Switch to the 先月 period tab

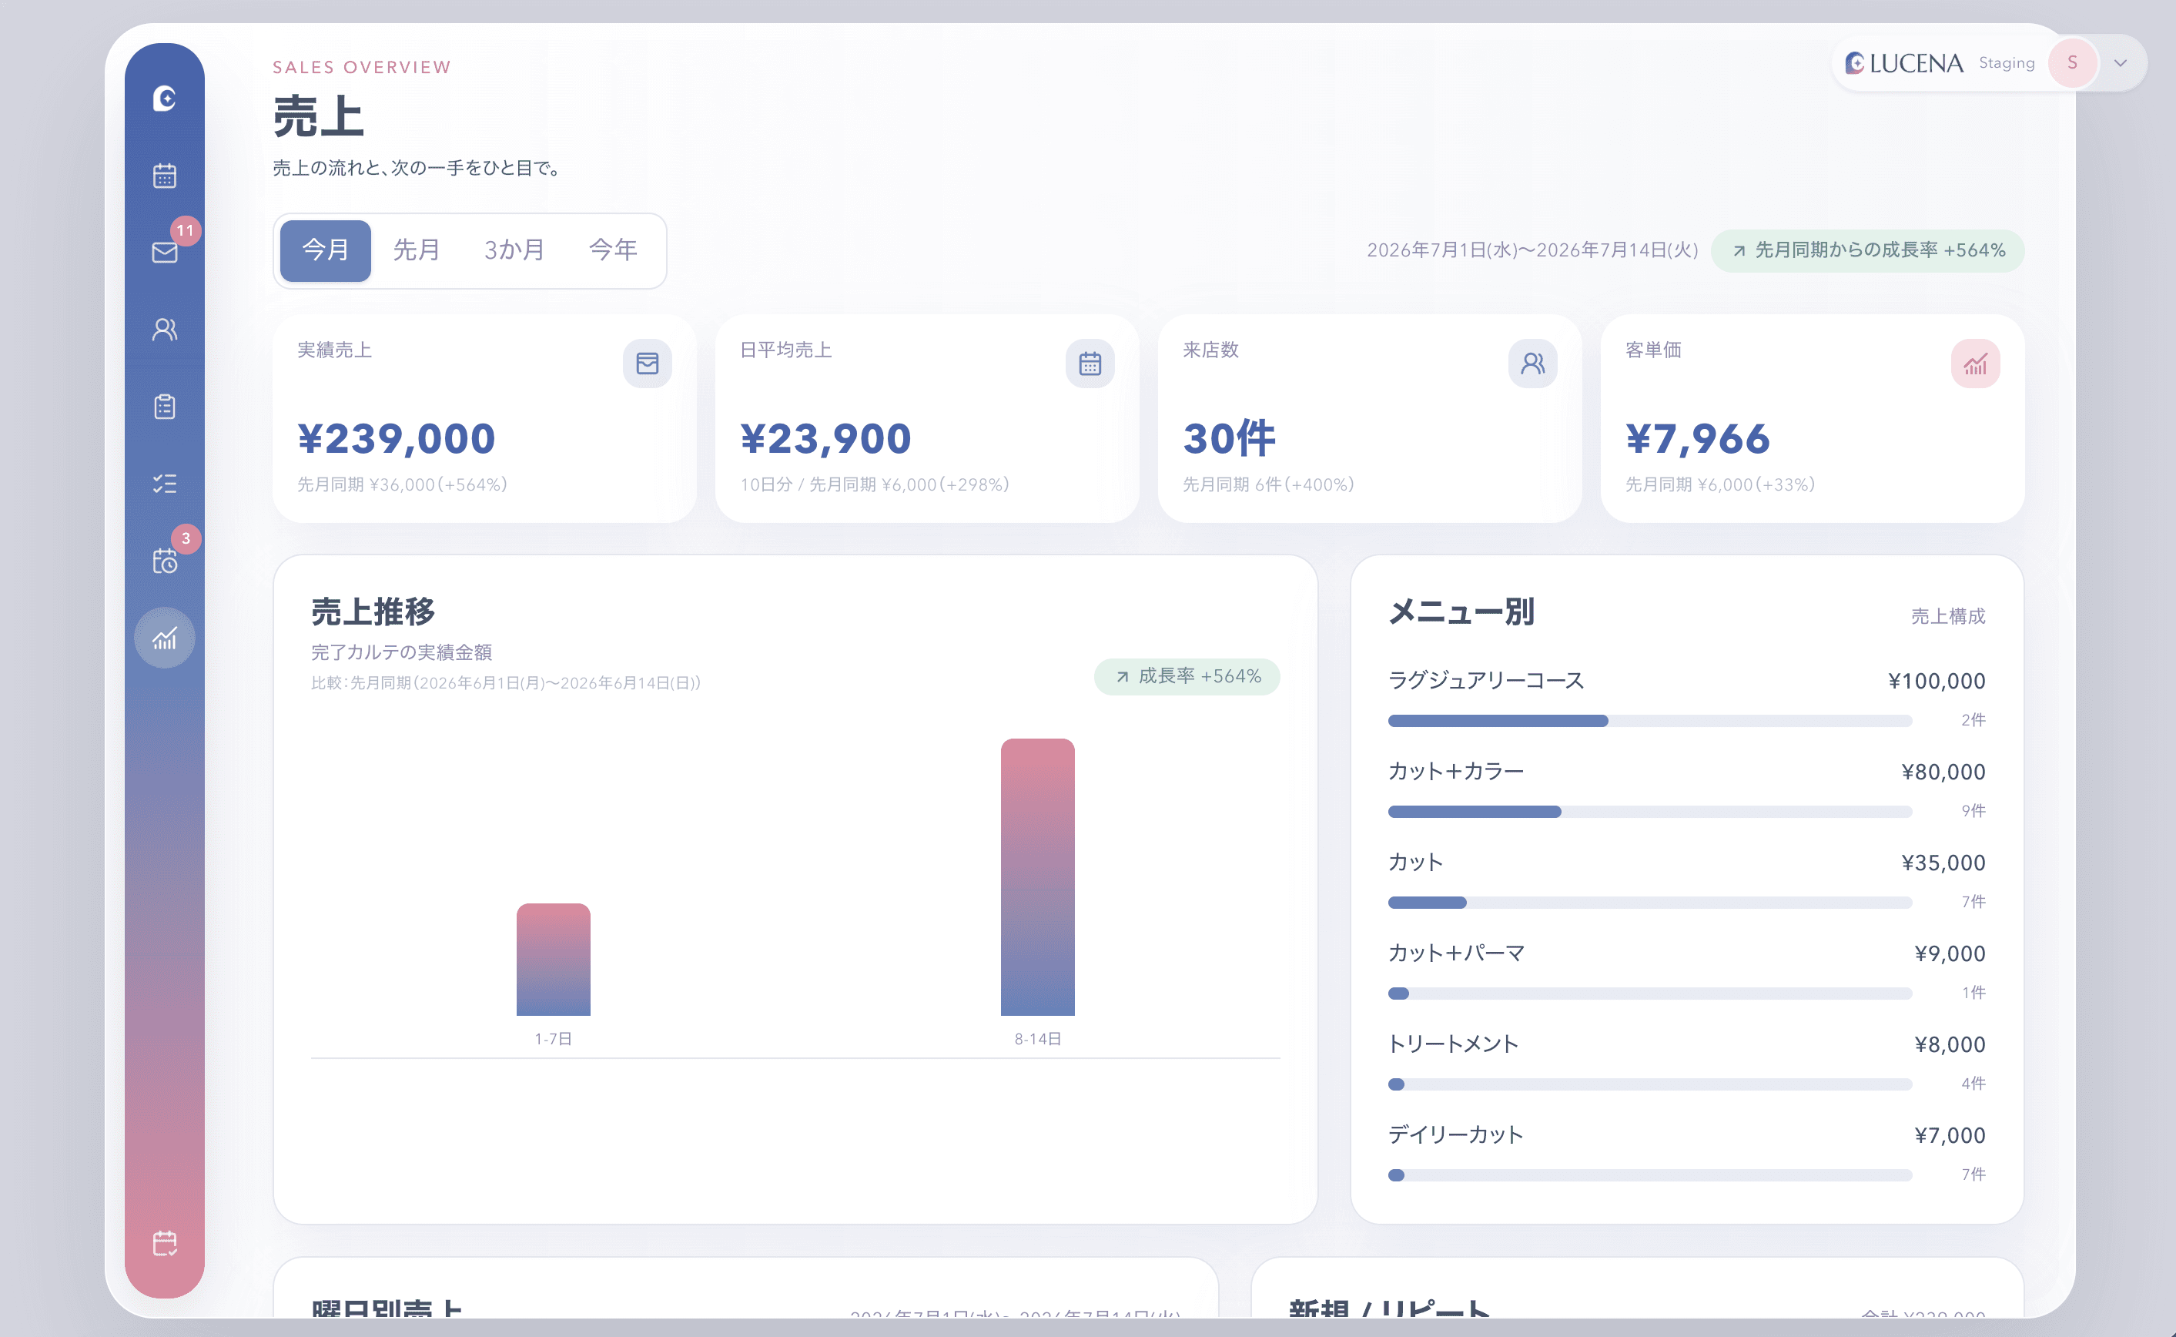(417, 250)
